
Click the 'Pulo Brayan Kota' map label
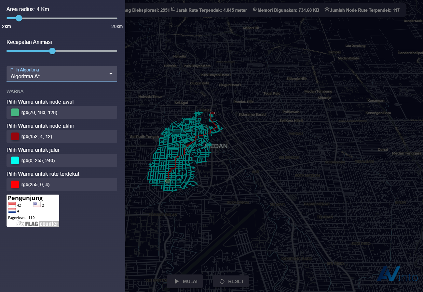point(197,66)
